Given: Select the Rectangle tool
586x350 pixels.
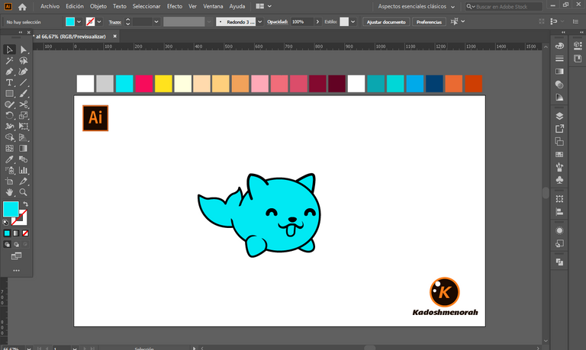Looking at the screenshot, I should click(9, 93).
